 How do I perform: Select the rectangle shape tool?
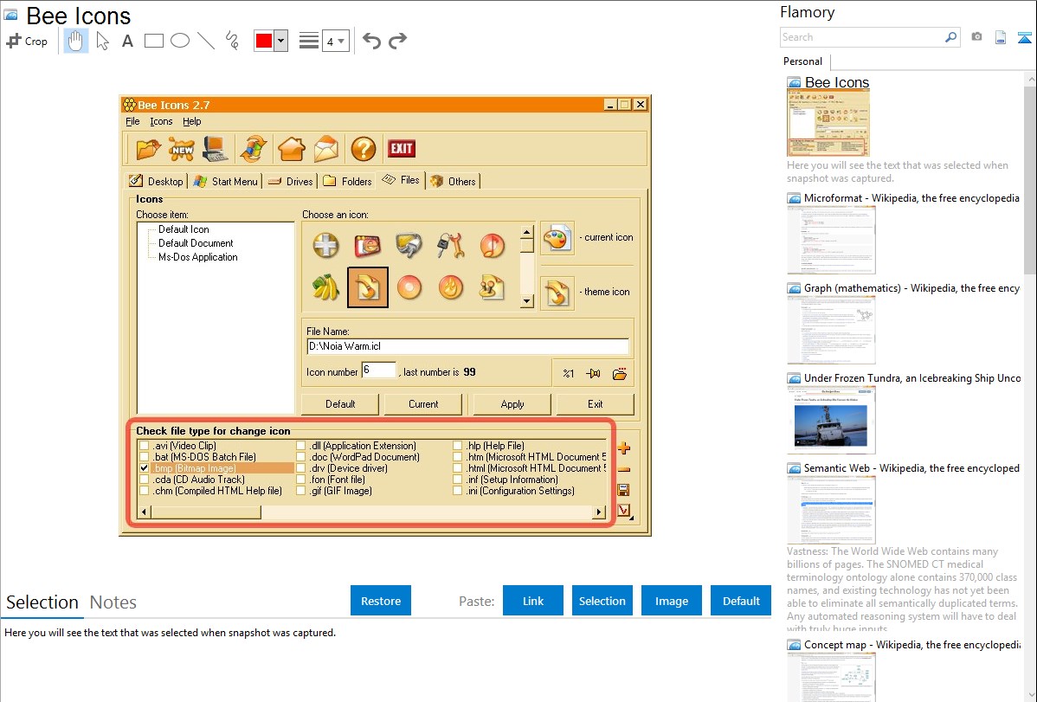tap(153, 41)
